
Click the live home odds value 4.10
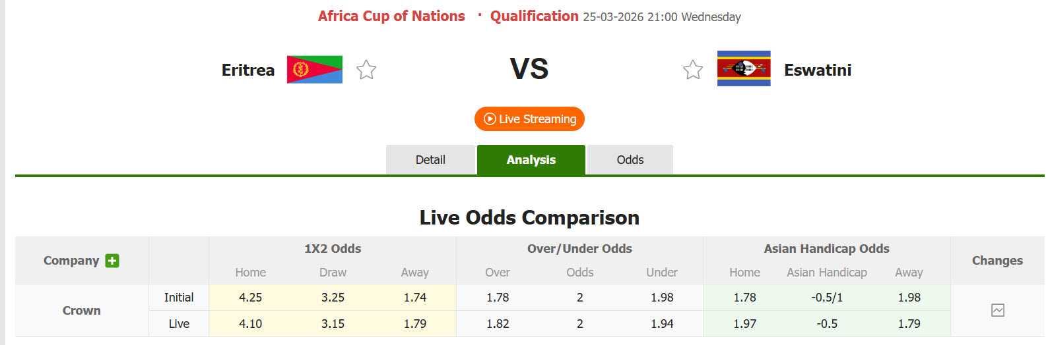tap(251, 324)
